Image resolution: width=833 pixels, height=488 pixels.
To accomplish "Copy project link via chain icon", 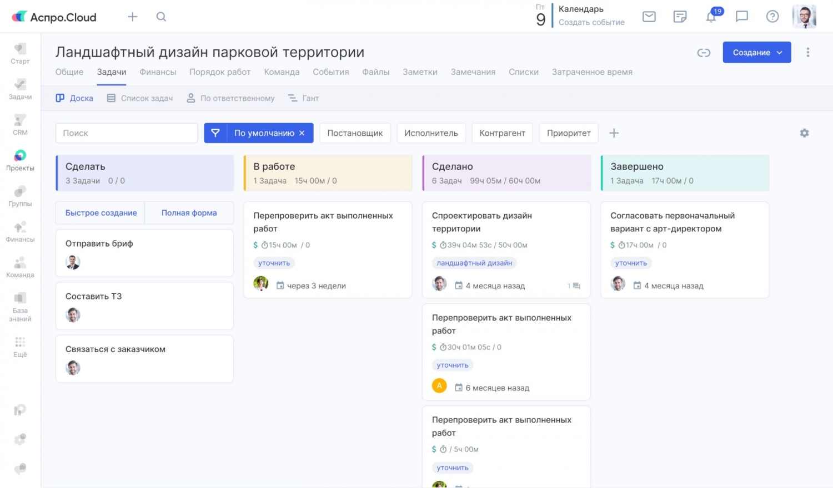I will click(704, 53).
